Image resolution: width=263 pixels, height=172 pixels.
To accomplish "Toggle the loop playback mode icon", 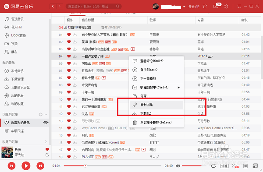I will [x=213, y=166].
